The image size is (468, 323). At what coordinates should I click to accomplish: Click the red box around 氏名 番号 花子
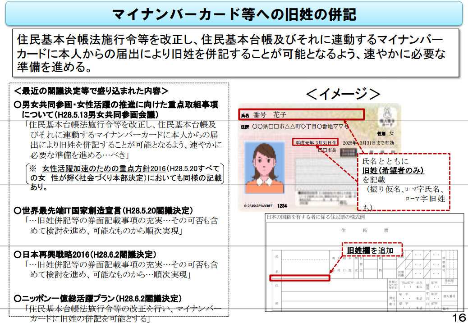click(301, 114)
